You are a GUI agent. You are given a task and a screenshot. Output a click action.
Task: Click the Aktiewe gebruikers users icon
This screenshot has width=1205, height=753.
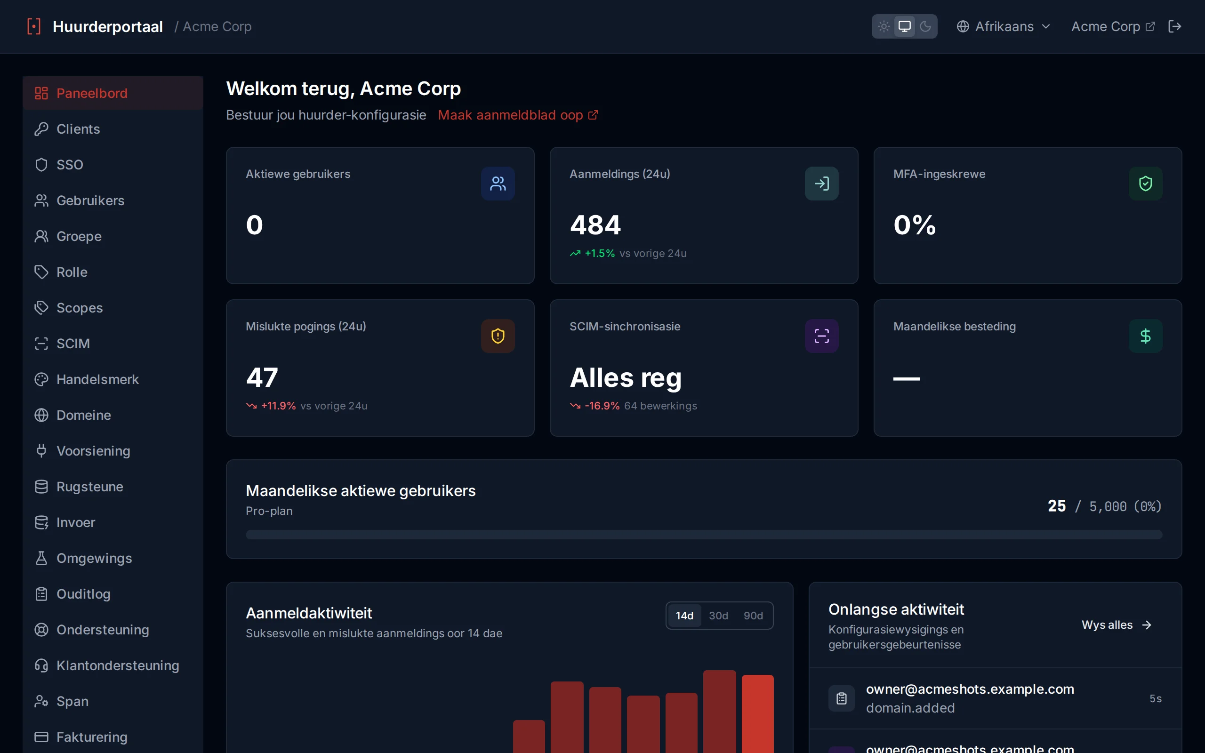pyautogui.click(x=498, y=184)
